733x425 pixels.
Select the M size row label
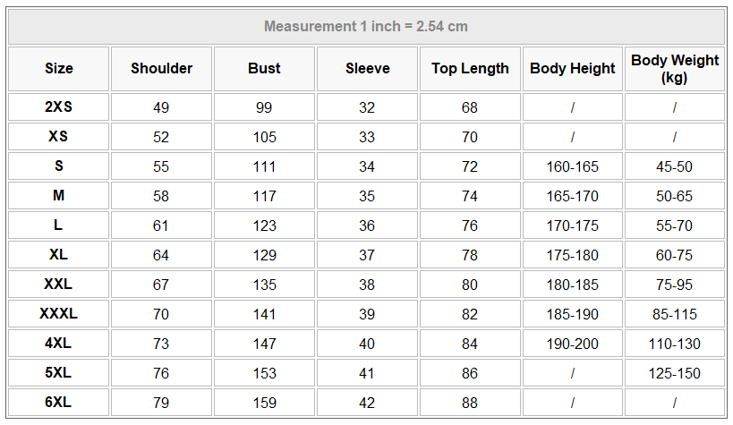click(x=59, y=196)
